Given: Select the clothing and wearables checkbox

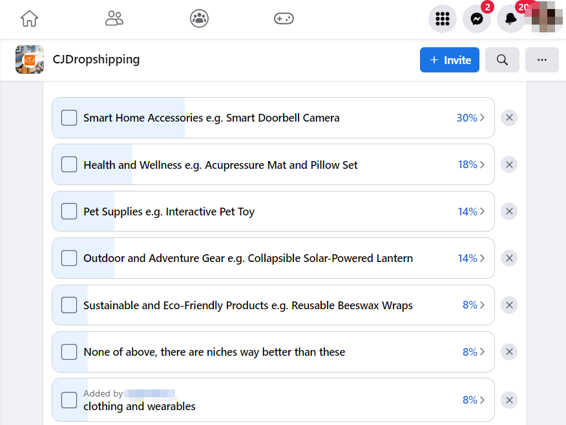Looking at the screenshot, I should pos(69,400).
